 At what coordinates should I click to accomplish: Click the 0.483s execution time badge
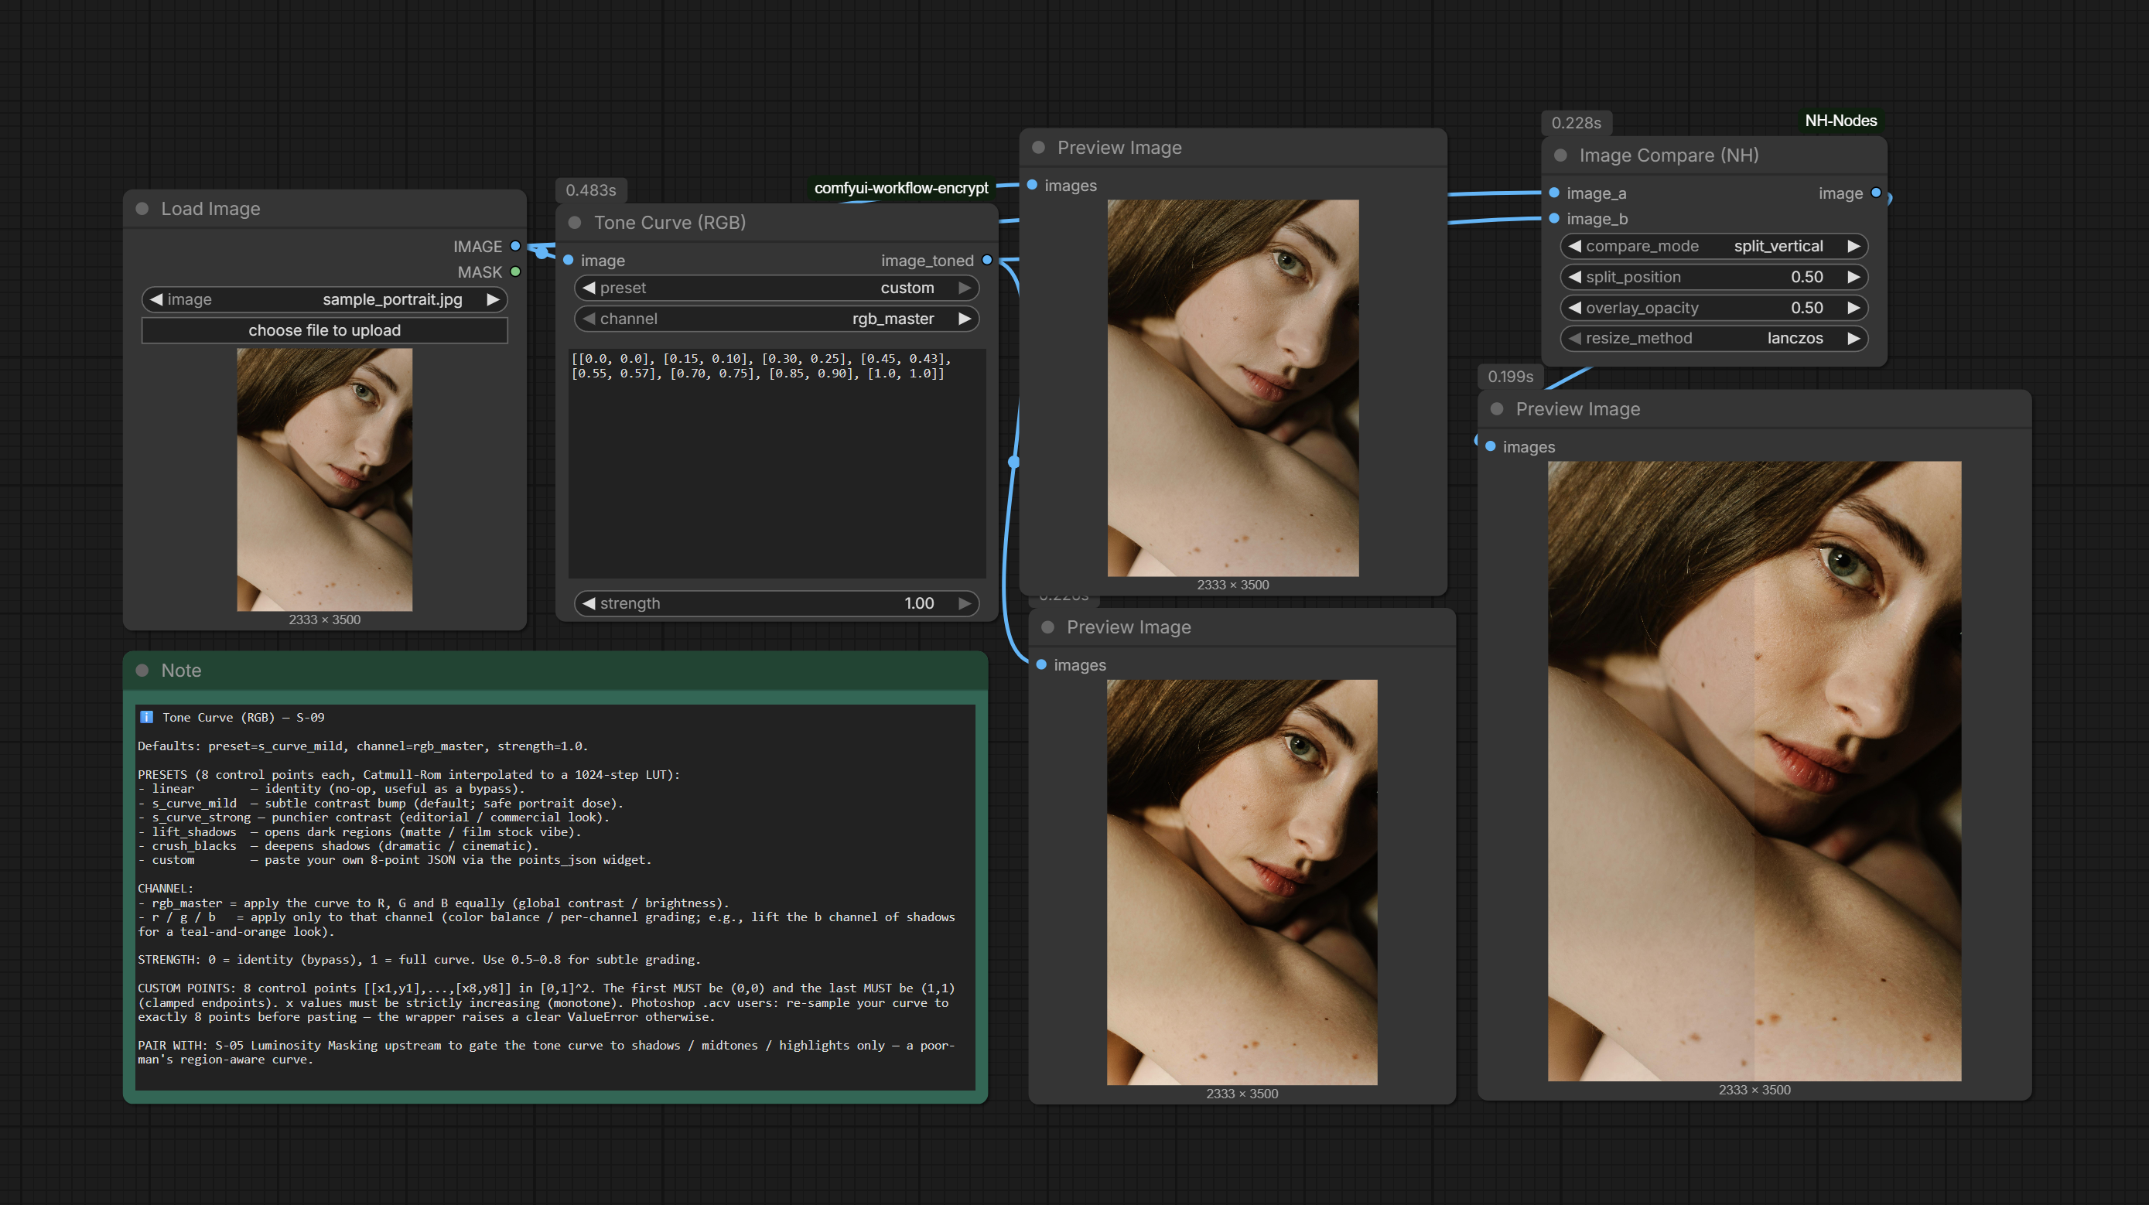(x=591, y=190)
